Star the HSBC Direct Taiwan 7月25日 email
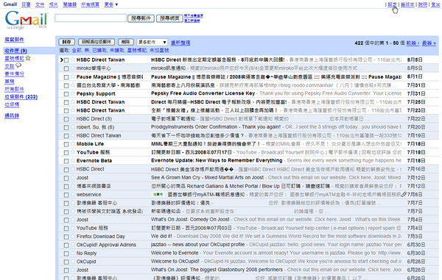The width and height of the screenshot is (442, 280). [72, 101]
